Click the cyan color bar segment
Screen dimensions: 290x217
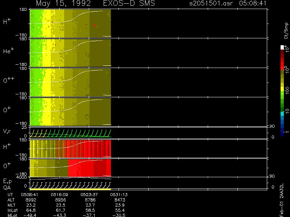[x=282, y=114]
